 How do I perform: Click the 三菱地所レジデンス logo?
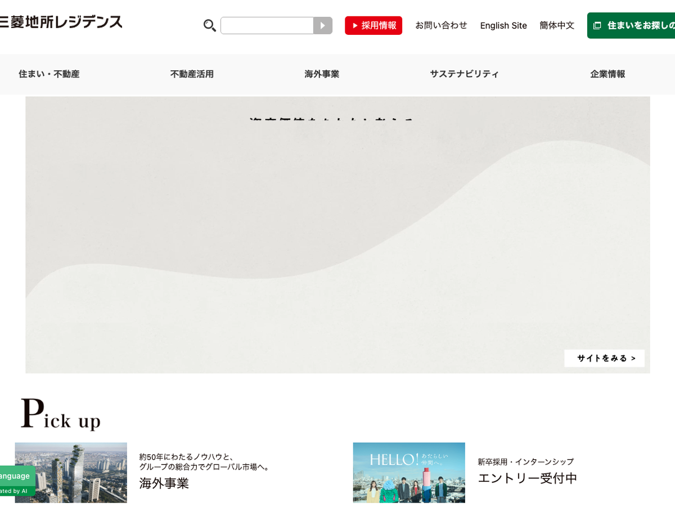point(61,22)
